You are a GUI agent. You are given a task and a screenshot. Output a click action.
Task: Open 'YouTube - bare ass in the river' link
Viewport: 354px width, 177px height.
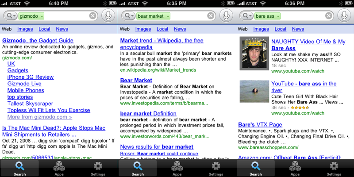304,87
